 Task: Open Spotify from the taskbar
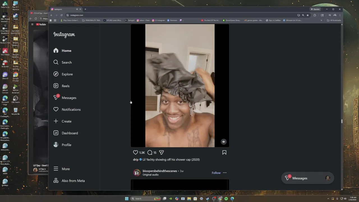coord(226,199)
